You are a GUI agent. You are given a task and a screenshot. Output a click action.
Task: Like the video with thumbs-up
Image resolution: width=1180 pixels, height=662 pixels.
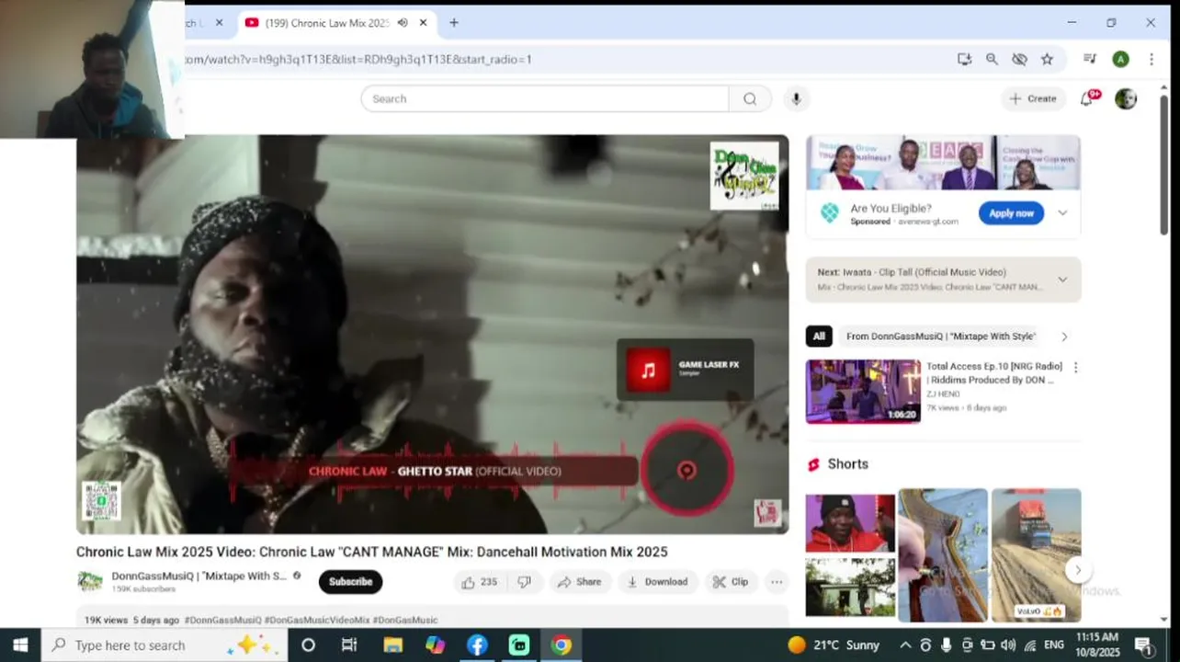[480, 582]
